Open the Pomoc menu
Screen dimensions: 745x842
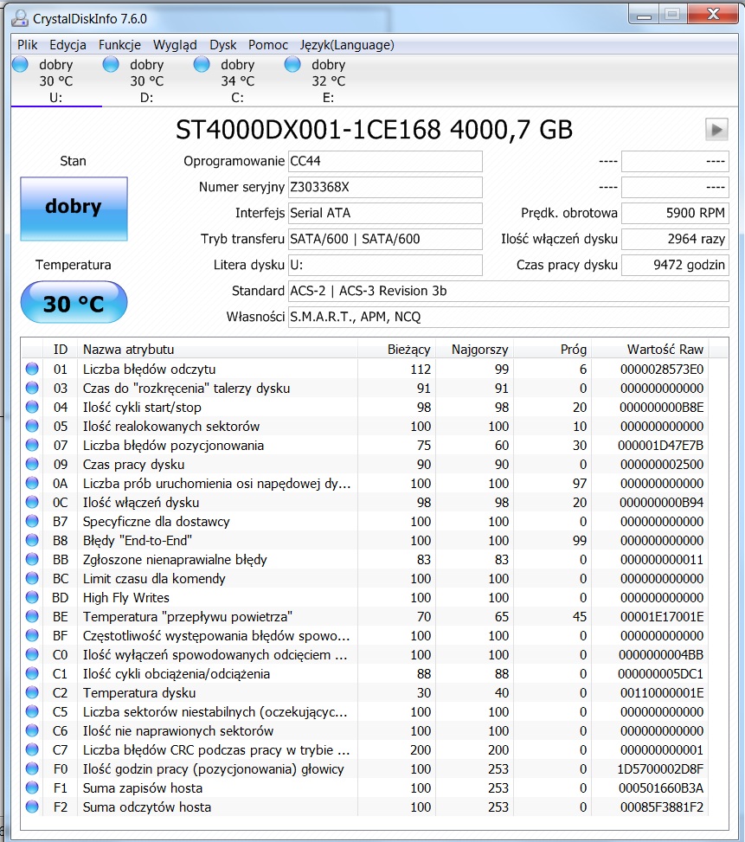coord(268,45)
